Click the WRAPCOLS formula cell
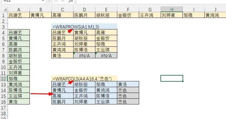The width and height of the screenshot is (226, 119). click(x=84, y=79)
